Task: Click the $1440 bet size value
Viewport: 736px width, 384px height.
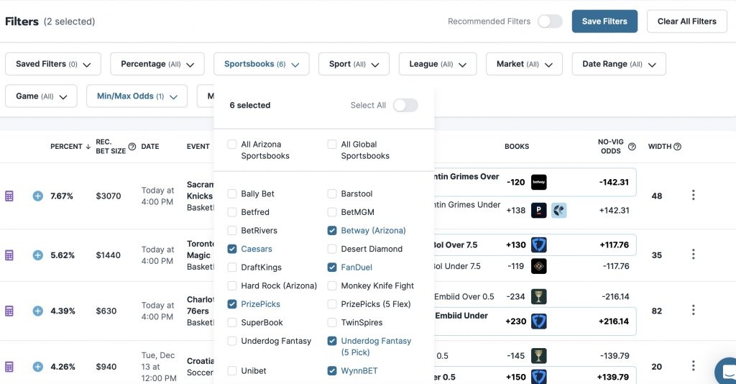Action: tap(109, 255)
